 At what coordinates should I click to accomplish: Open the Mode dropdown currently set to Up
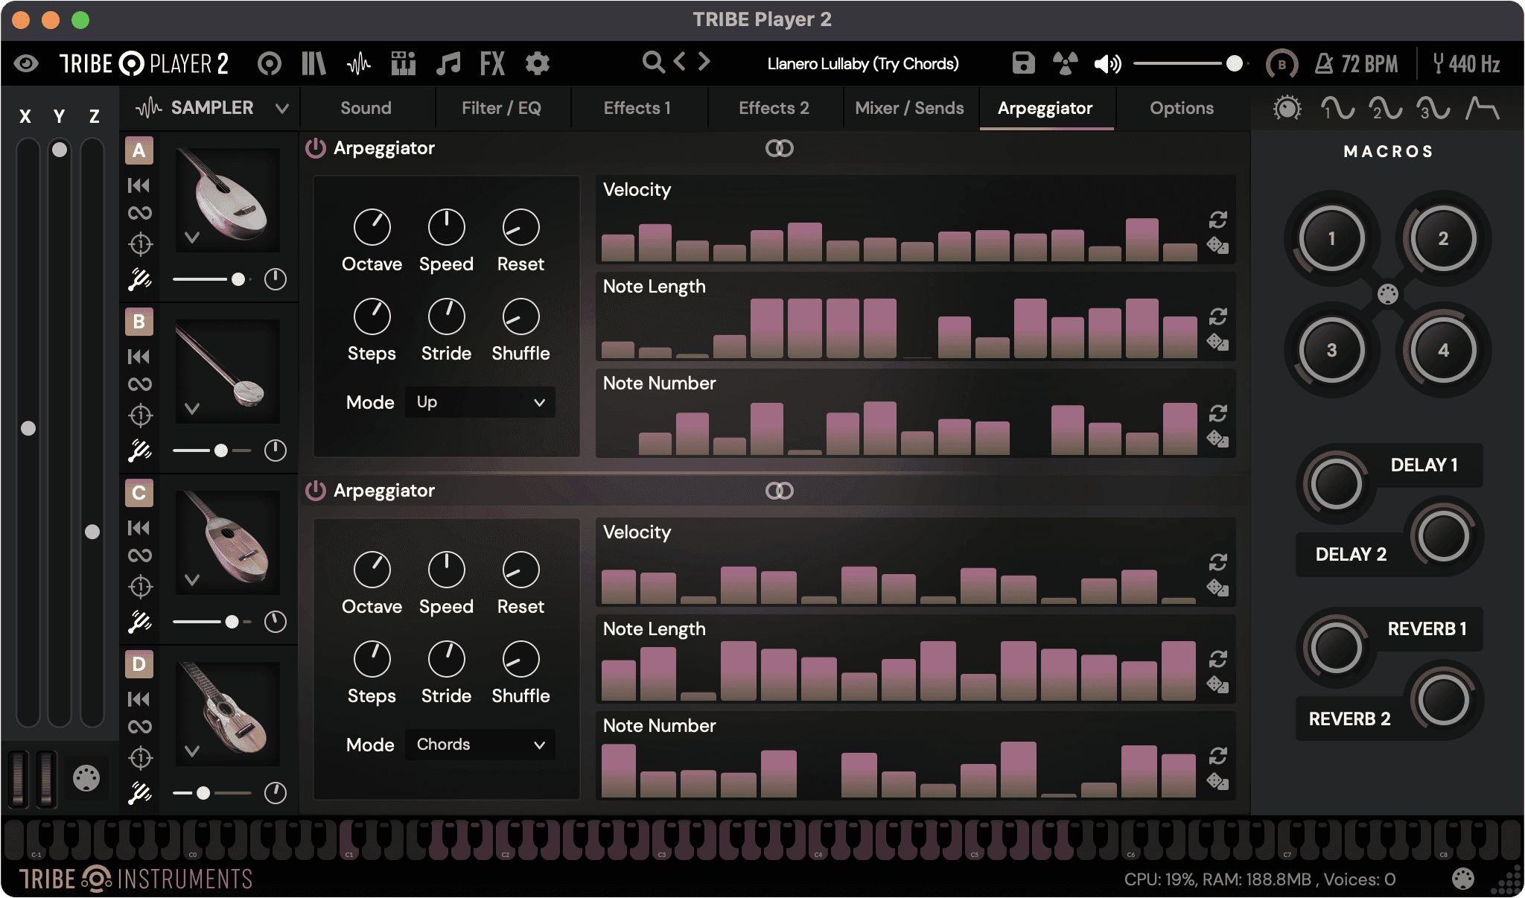(x=479, y=402)
